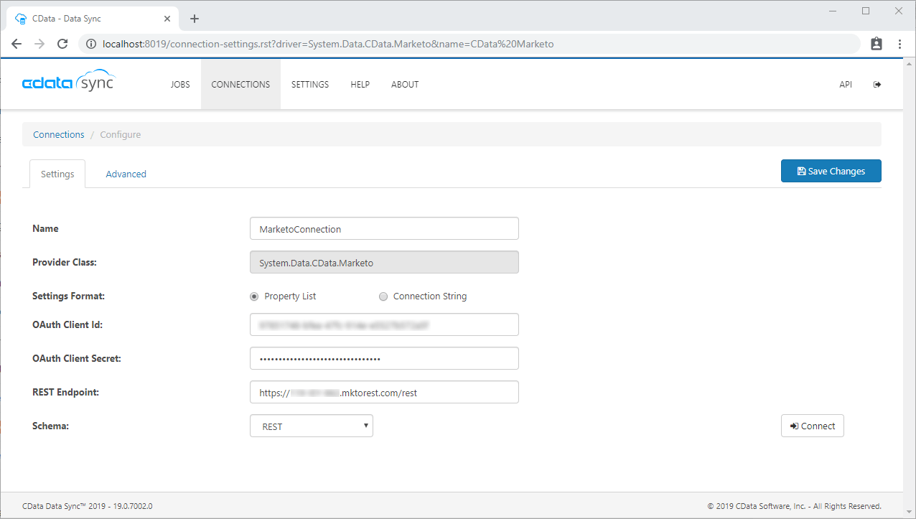This screenshot has width=916, height=519.
Task: Click the CData Sync logo
Action: (x=68, y=83)
